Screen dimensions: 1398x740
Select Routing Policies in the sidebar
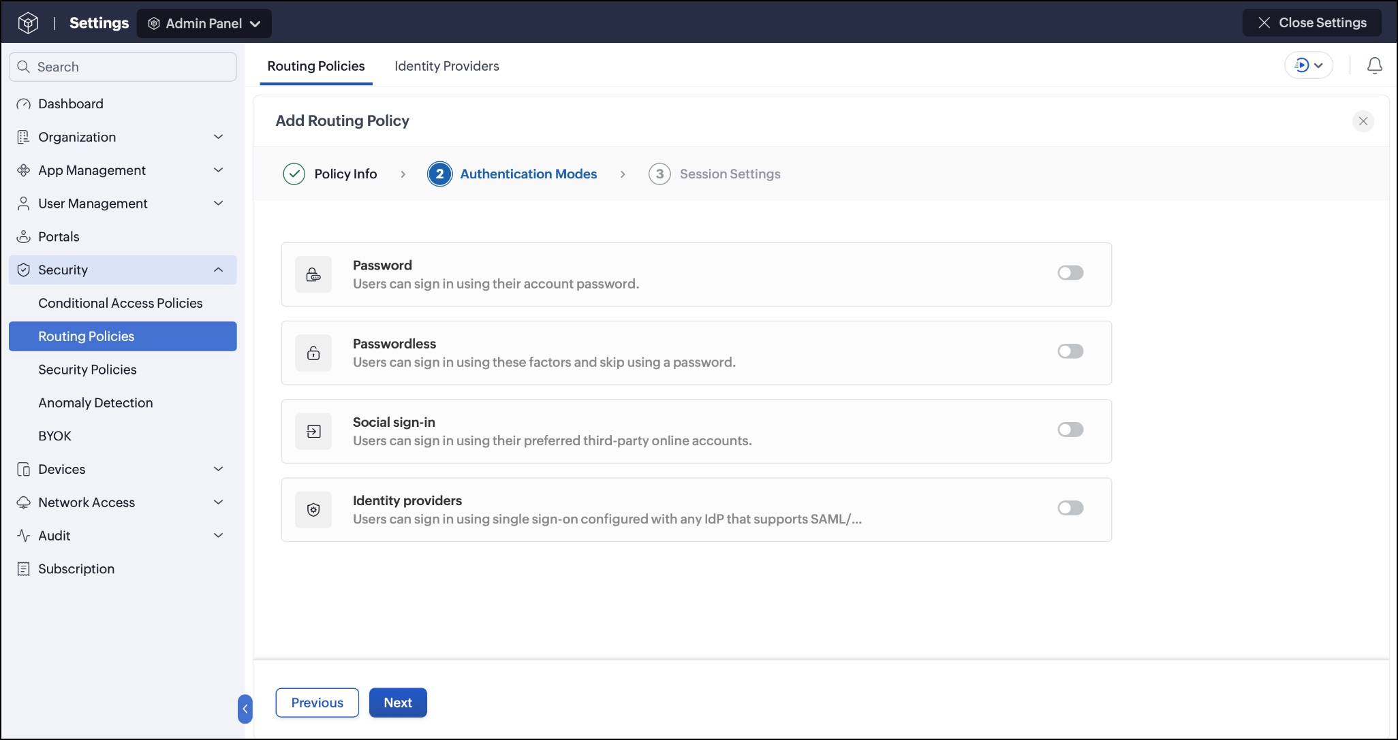click(123, 336)
